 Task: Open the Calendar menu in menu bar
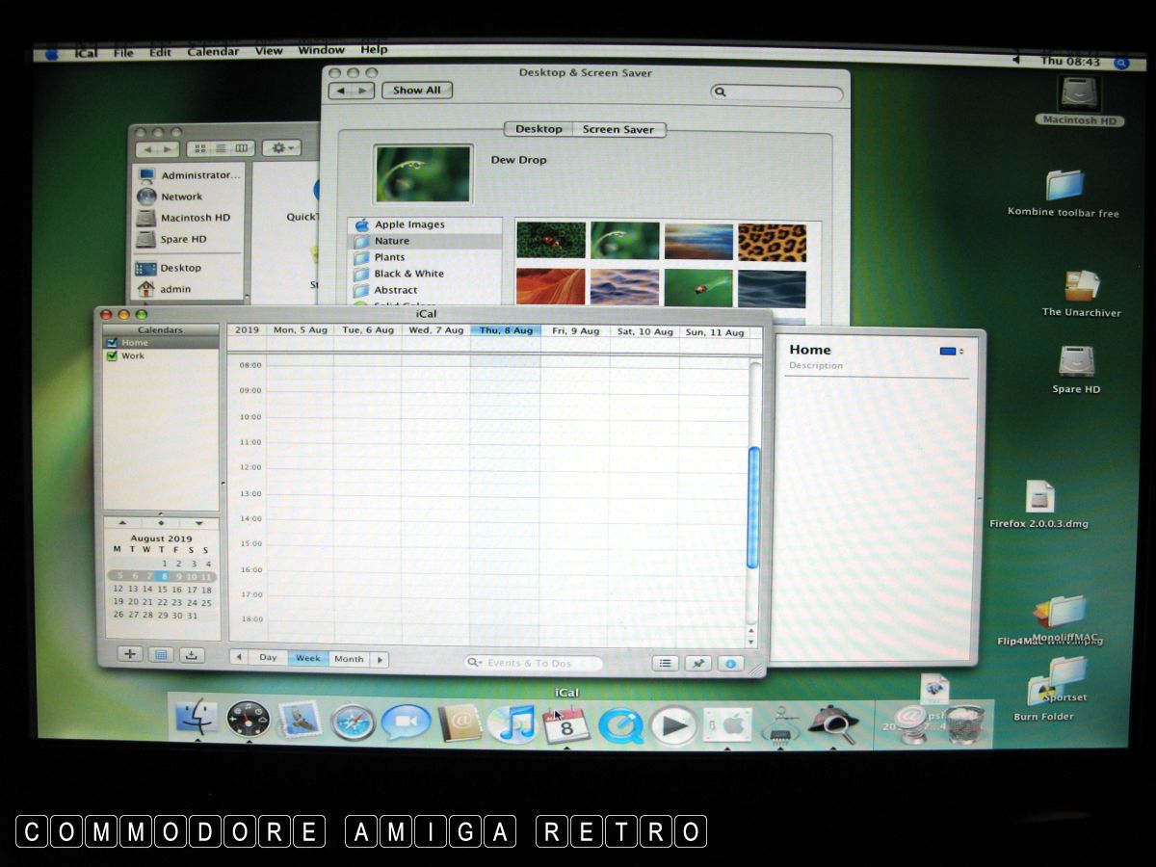point(213,51)
